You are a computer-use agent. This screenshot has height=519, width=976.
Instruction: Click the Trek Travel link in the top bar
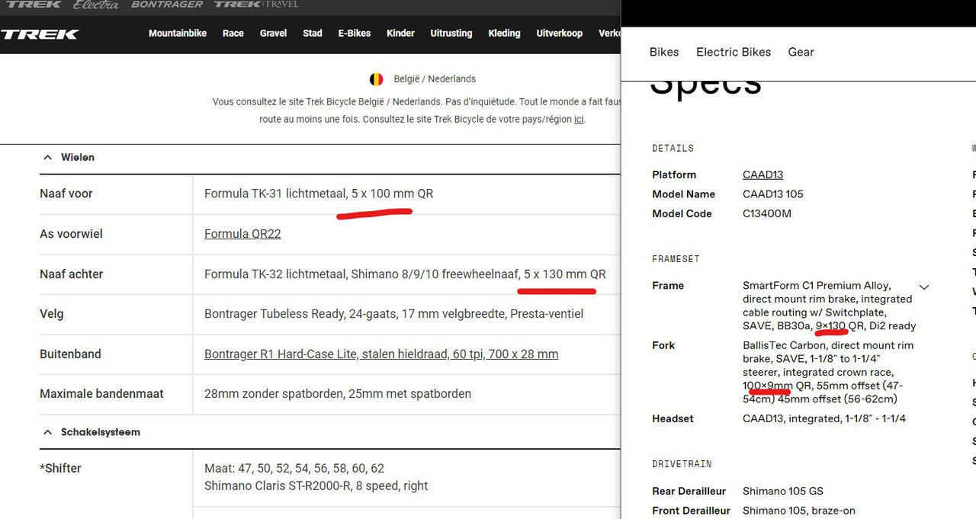click(x=255, y=5)
